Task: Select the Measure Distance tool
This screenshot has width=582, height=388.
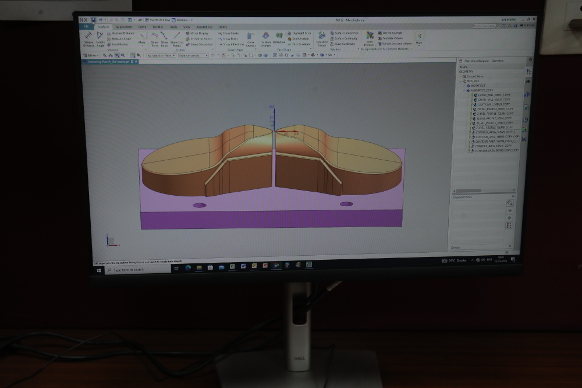Action: point(122,34)
